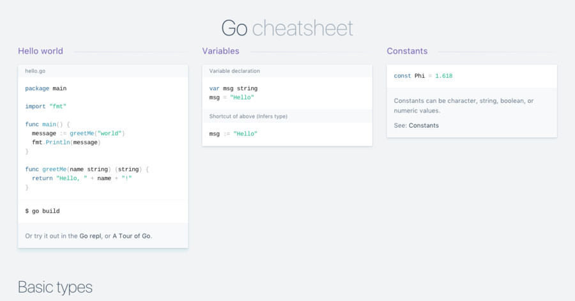Screen dimensions: 575x301
Task: Click the Variable declaration card header
Action: 234,71
